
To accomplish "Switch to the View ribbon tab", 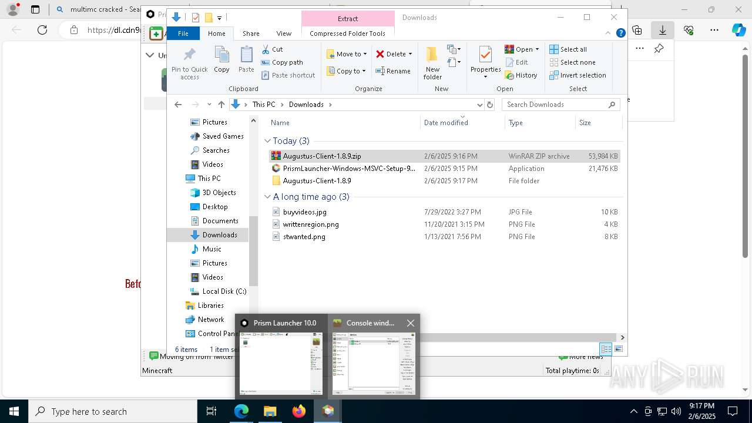I will pyautogui.click(x=284, y=33).
